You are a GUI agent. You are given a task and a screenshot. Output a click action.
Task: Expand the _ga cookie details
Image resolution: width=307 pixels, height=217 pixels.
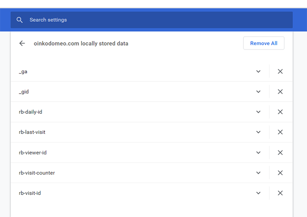(258, 71)
